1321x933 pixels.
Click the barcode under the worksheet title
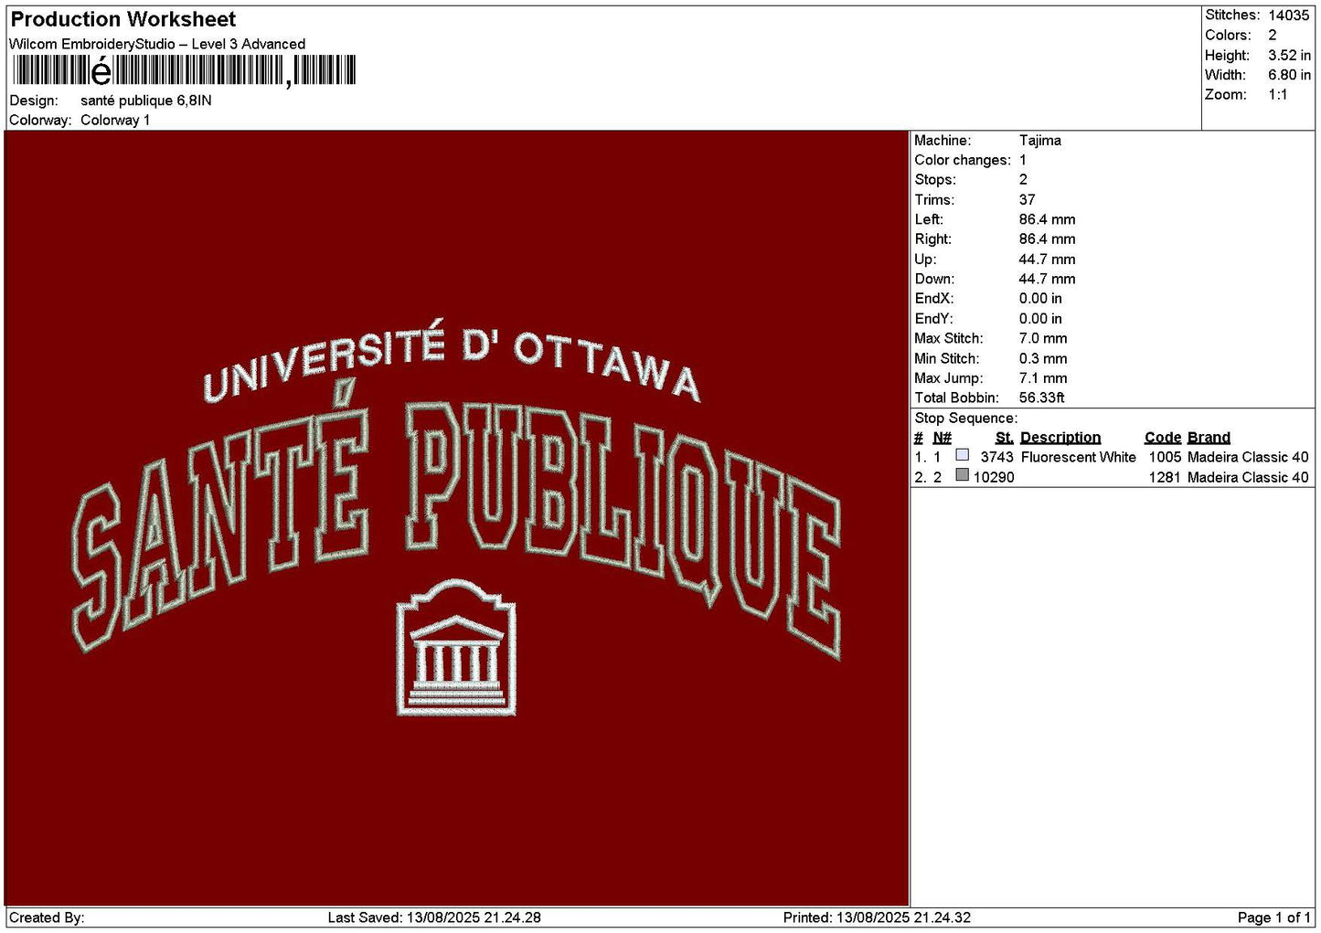183,70
